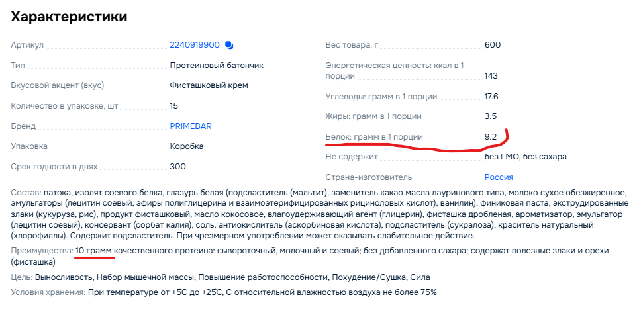This screenshot has width=639, height=309.
Task: Click the Фисташковый крем flavor value
Action: point(209,85)
